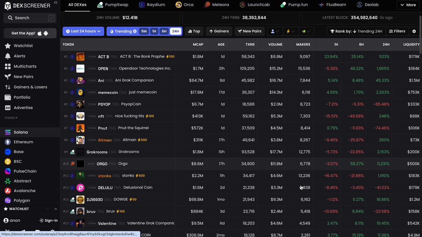Switch to the FluxBeam tab
Viewport: 422px width, 237px height.
333,5
